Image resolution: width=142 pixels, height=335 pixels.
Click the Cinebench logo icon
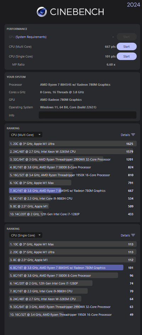(42, 12)
